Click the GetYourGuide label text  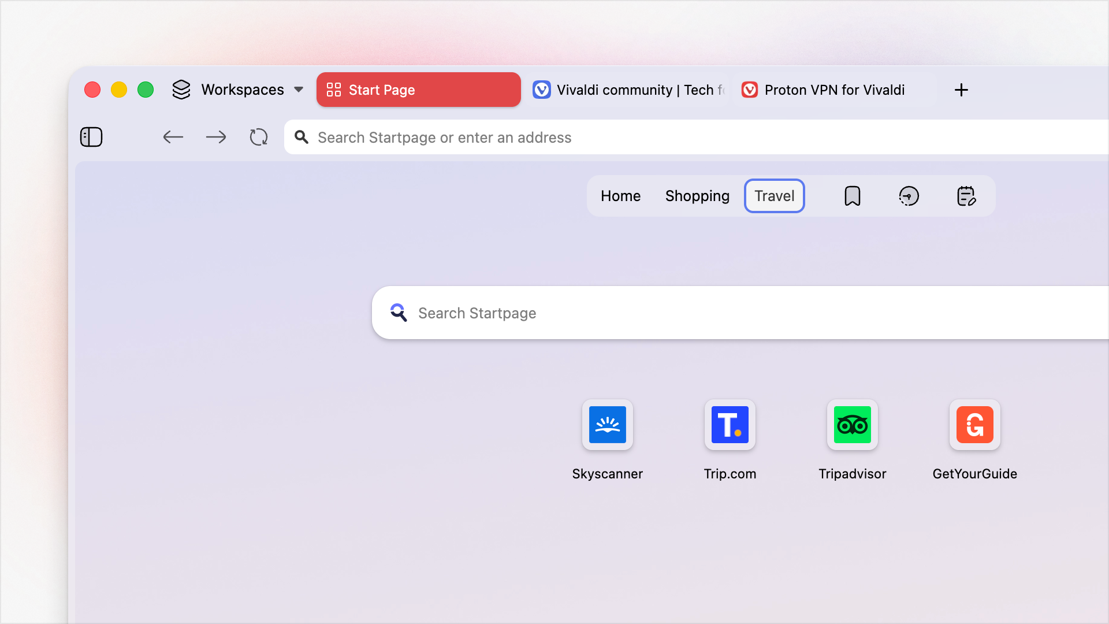point(975,474)
